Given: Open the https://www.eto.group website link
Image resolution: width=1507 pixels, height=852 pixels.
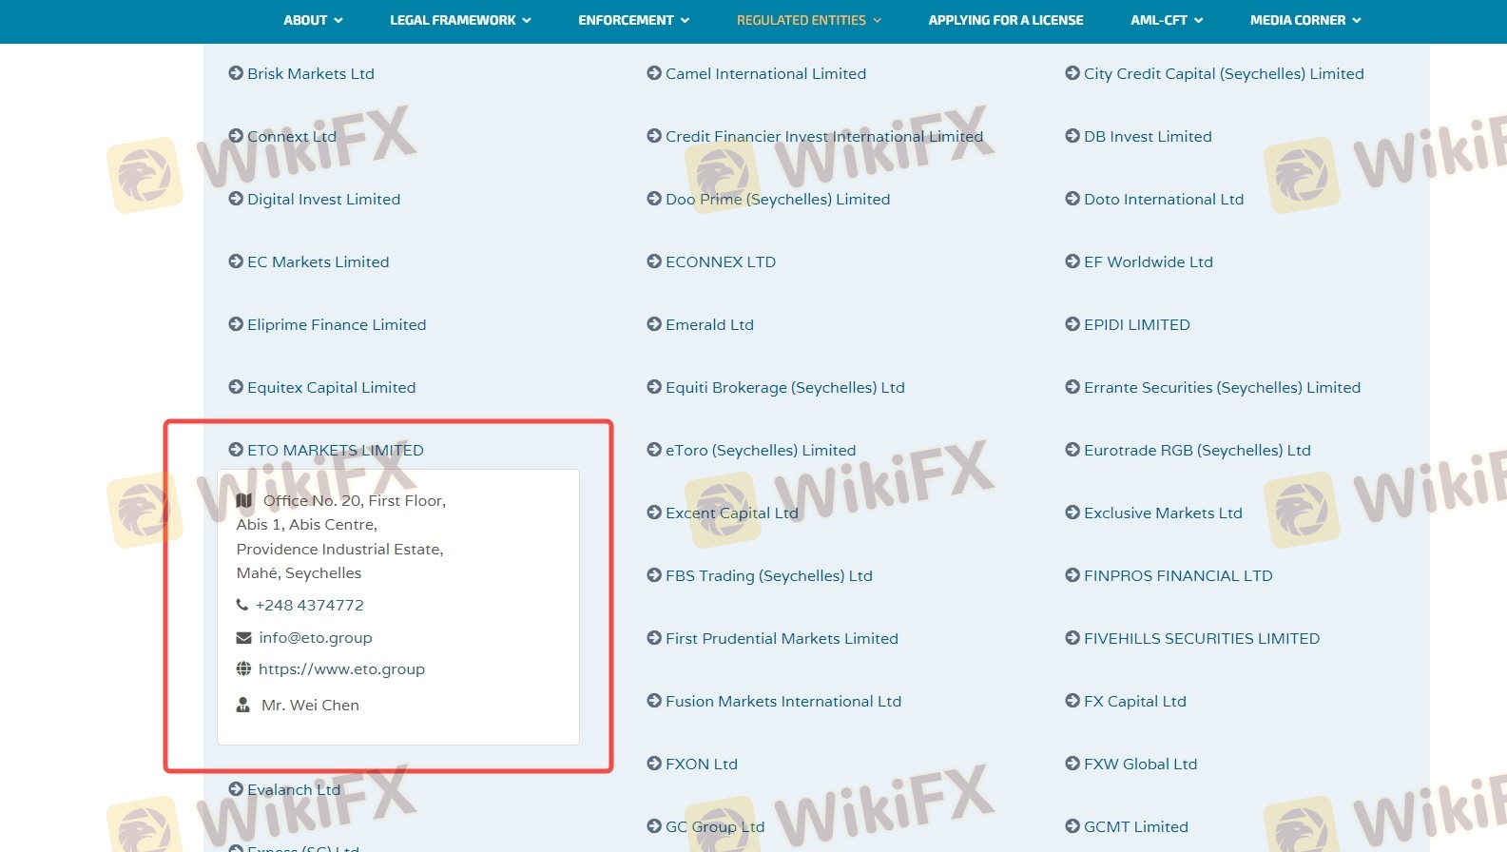Looking at the screenshot, I should pyautogui.click(x=341, y=669).
